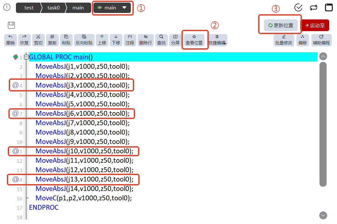This screenshot has height=224, width=337.
Task: Comment out line with 注释
Action: point(130,40)
